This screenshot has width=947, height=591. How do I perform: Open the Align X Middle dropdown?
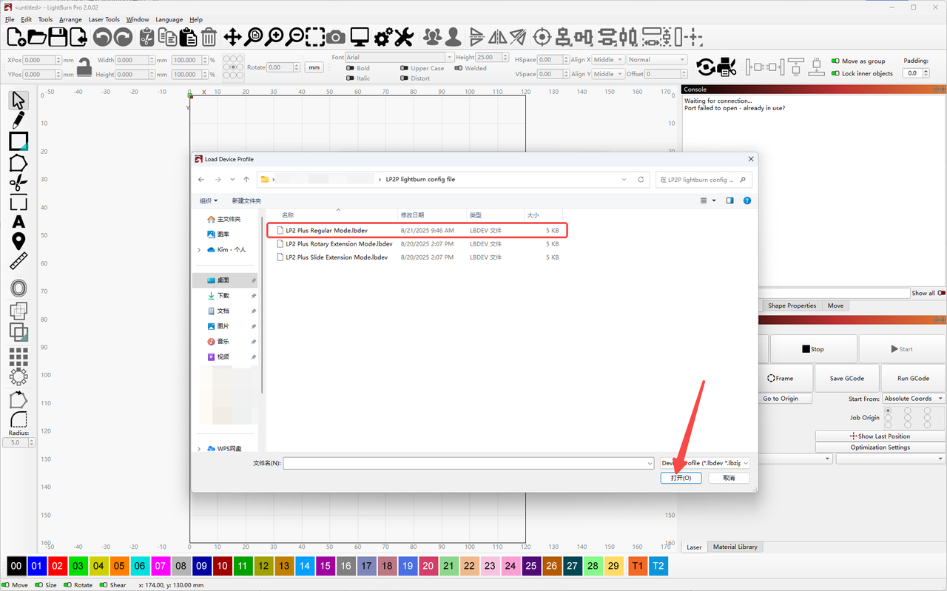(x=607, y=60)
